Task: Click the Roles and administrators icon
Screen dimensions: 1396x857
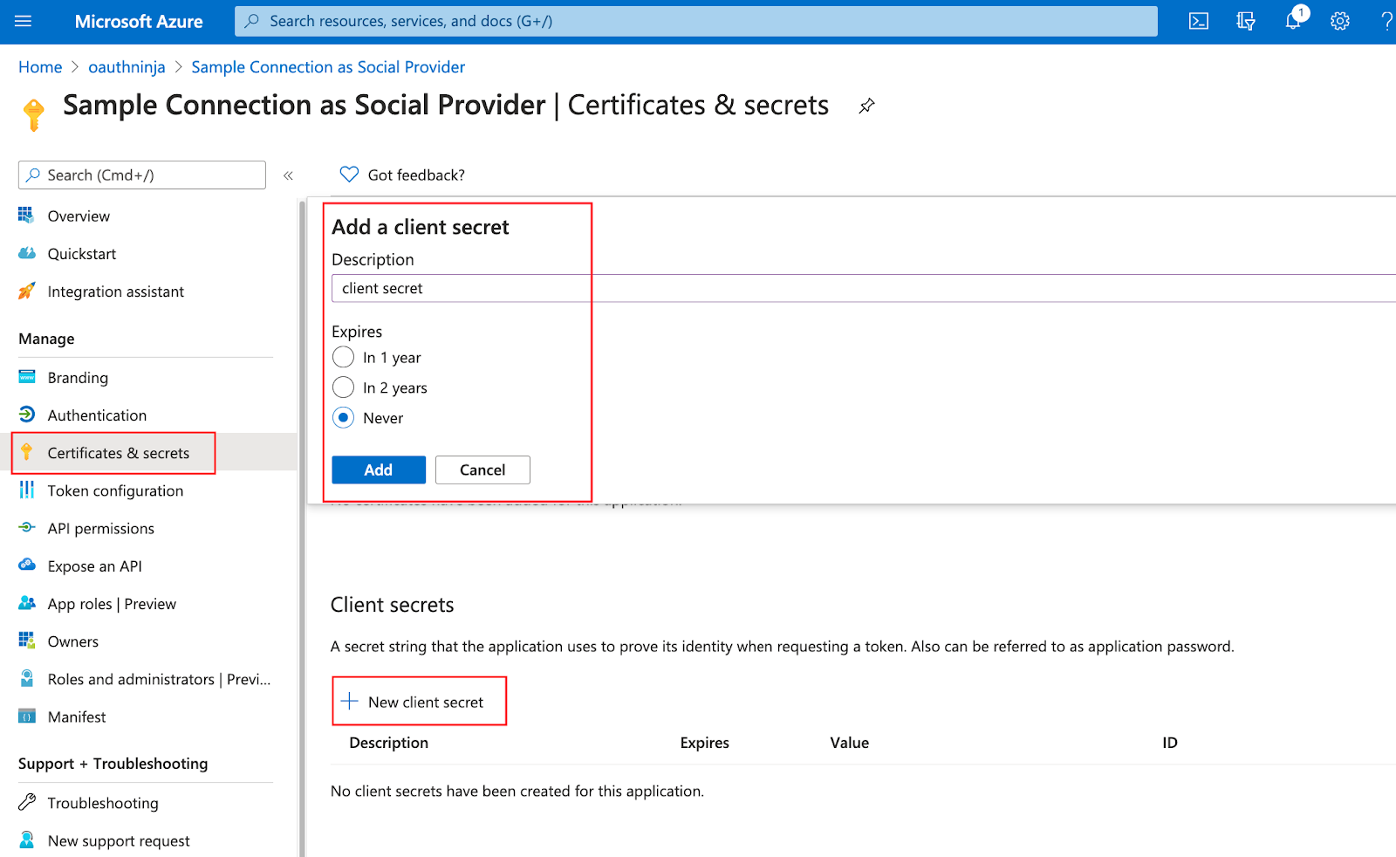Action: tap(27, 678)
